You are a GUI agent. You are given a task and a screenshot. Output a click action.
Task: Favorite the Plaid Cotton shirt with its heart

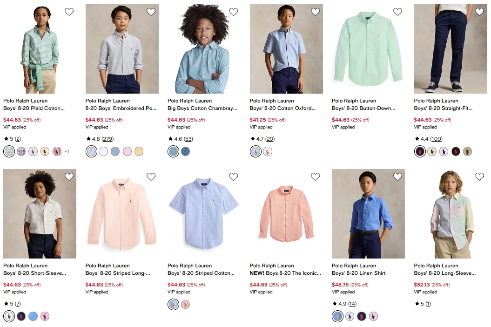(69, 12)
